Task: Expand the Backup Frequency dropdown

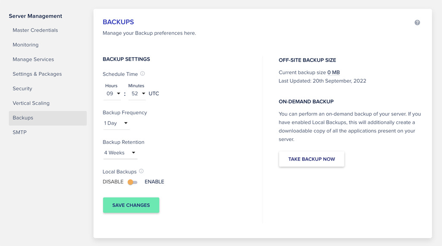Action: click(117, 123)
